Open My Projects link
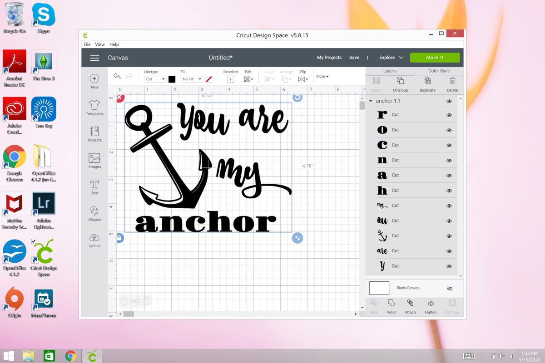The width and height of the screenshot is (545, 363). coord(329,58)
